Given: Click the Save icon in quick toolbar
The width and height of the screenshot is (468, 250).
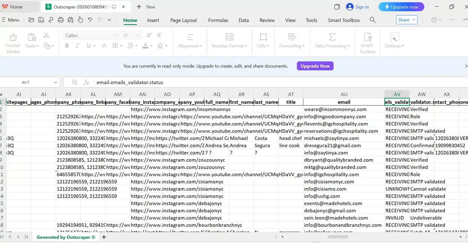Looking at the screenshot, I should tap(41, 20).
